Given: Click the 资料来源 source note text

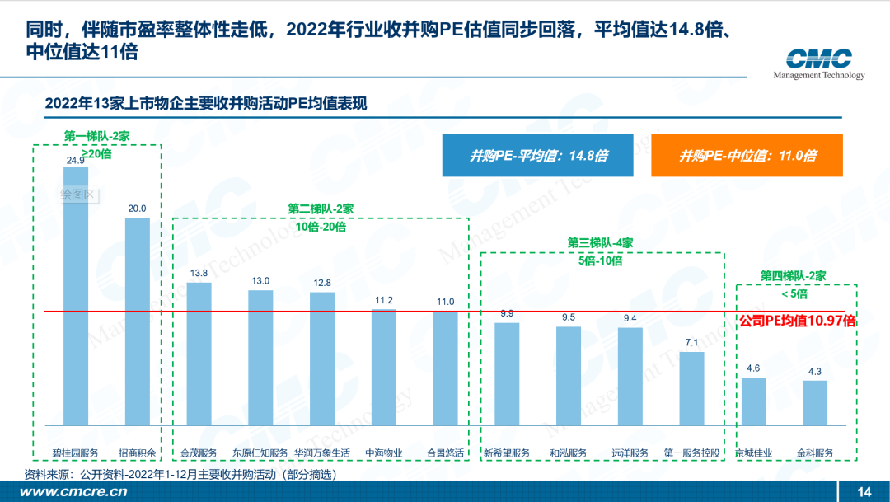Looking at the screenshot, I should coord(180,474).
